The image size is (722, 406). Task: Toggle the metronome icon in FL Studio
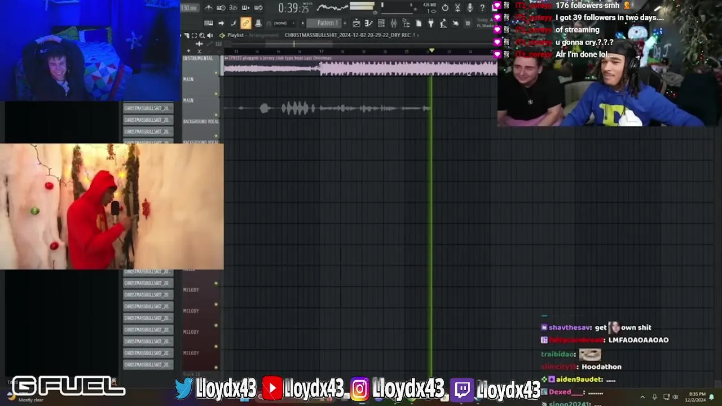pos(208,7)
